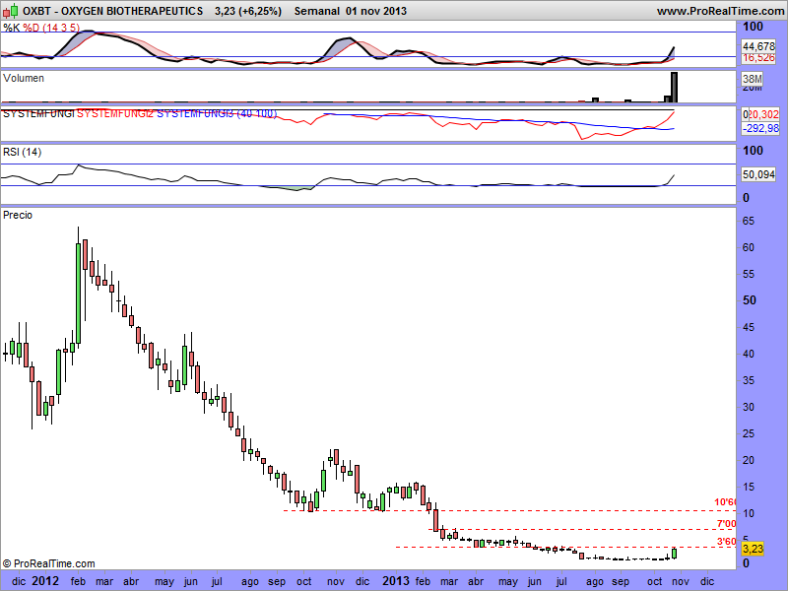Click the tallest black volume bar

point(675,87)
